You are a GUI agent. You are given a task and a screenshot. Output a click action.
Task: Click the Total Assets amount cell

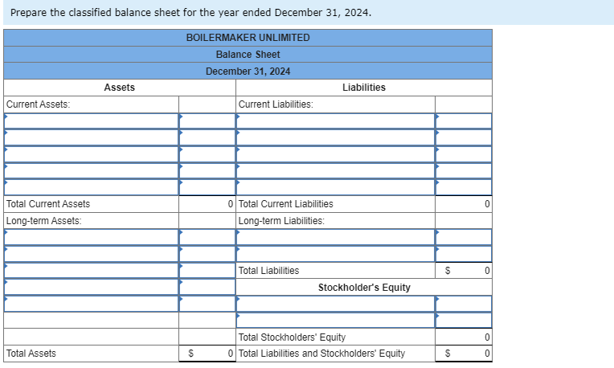(x=207, y=353)
